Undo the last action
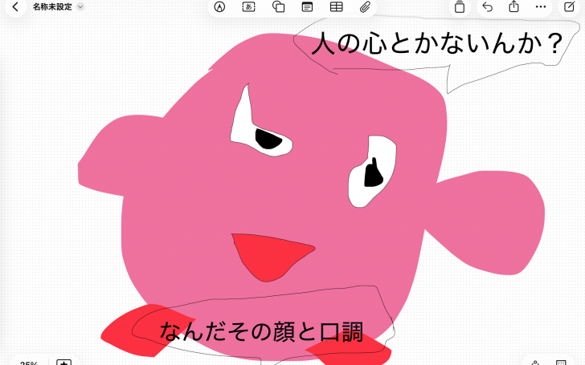Viewport: 585px width, 365px height. pyautogui.click(x=487, y=6)
